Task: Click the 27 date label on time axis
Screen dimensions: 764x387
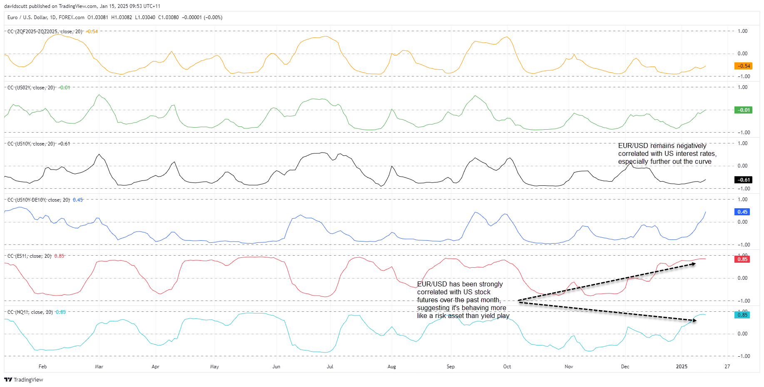Action: pos(727,367)
